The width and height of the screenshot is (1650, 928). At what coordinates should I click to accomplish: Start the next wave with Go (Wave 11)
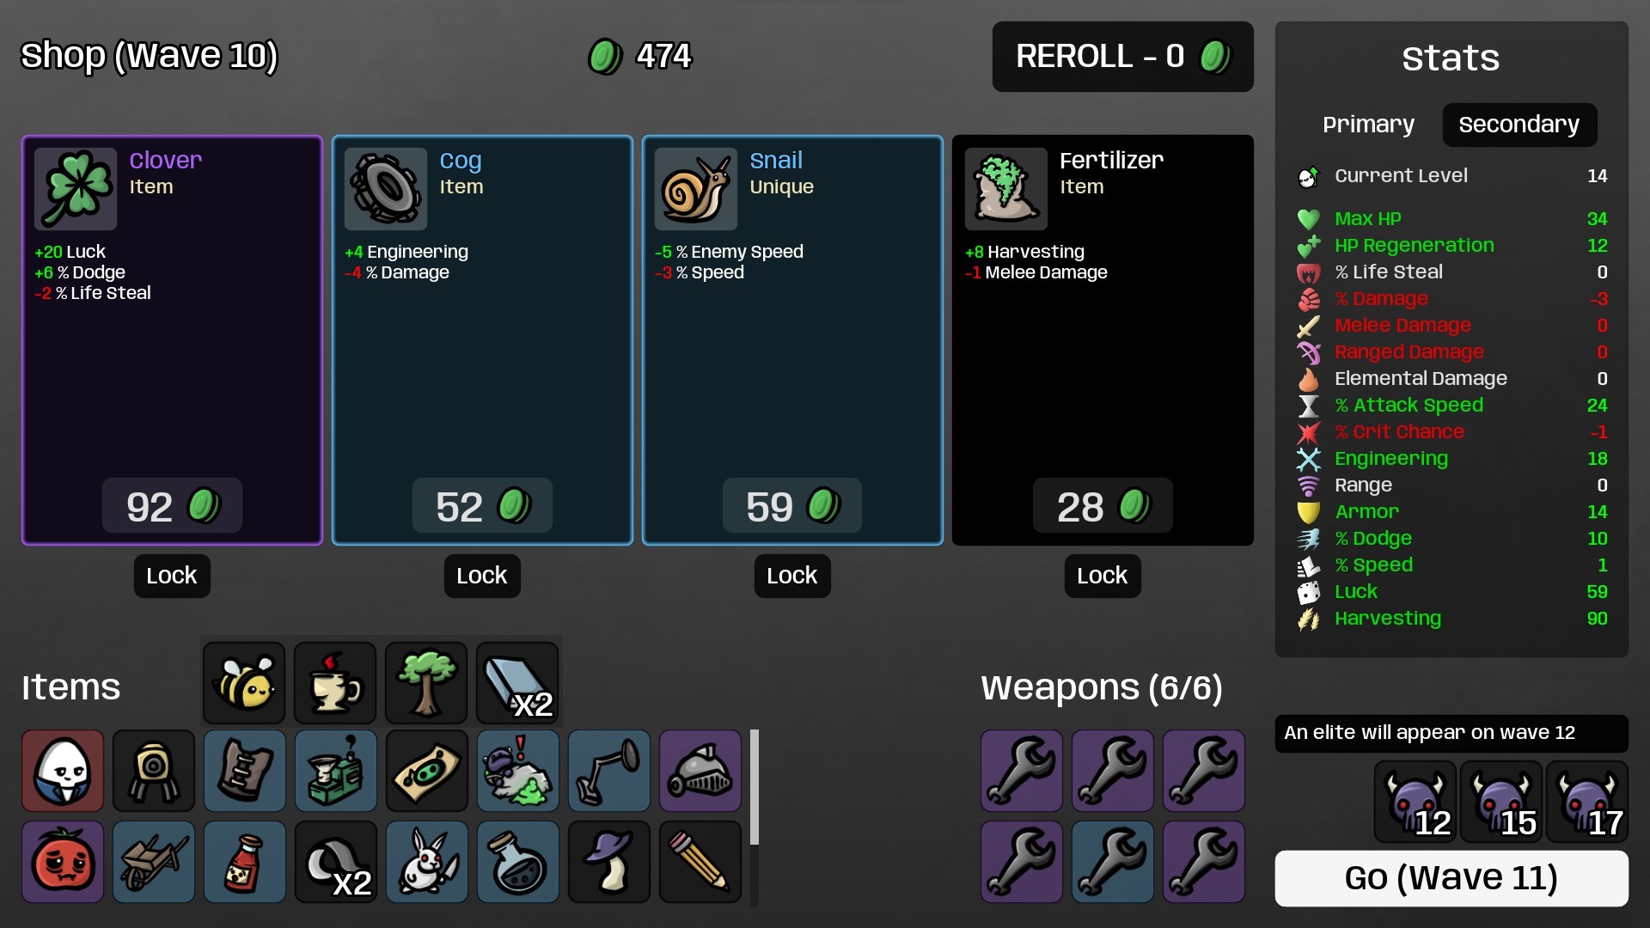click(x=1451, y=878)
